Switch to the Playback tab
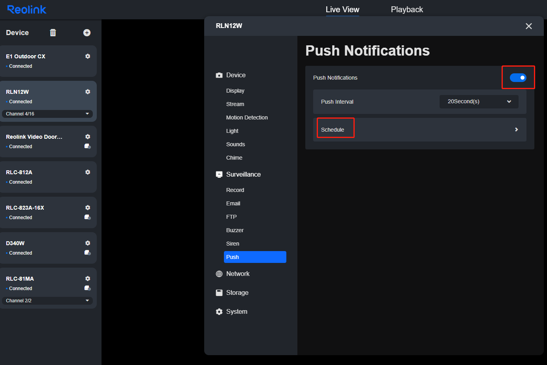Image resolution: width=547 pixels, height=365 pixels. click(407, 9)
